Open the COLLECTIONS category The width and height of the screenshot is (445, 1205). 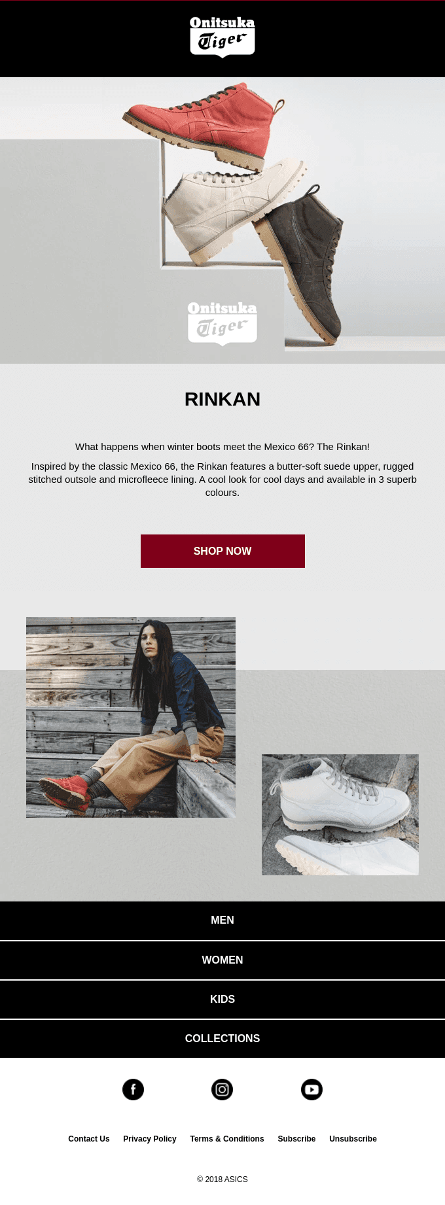pos(222,1038)
